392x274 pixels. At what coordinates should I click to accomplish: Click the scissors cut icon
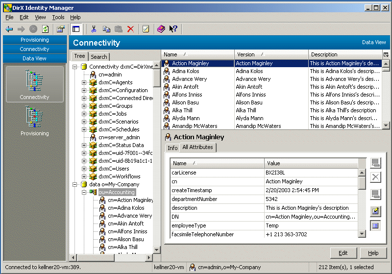coord(94,29)
